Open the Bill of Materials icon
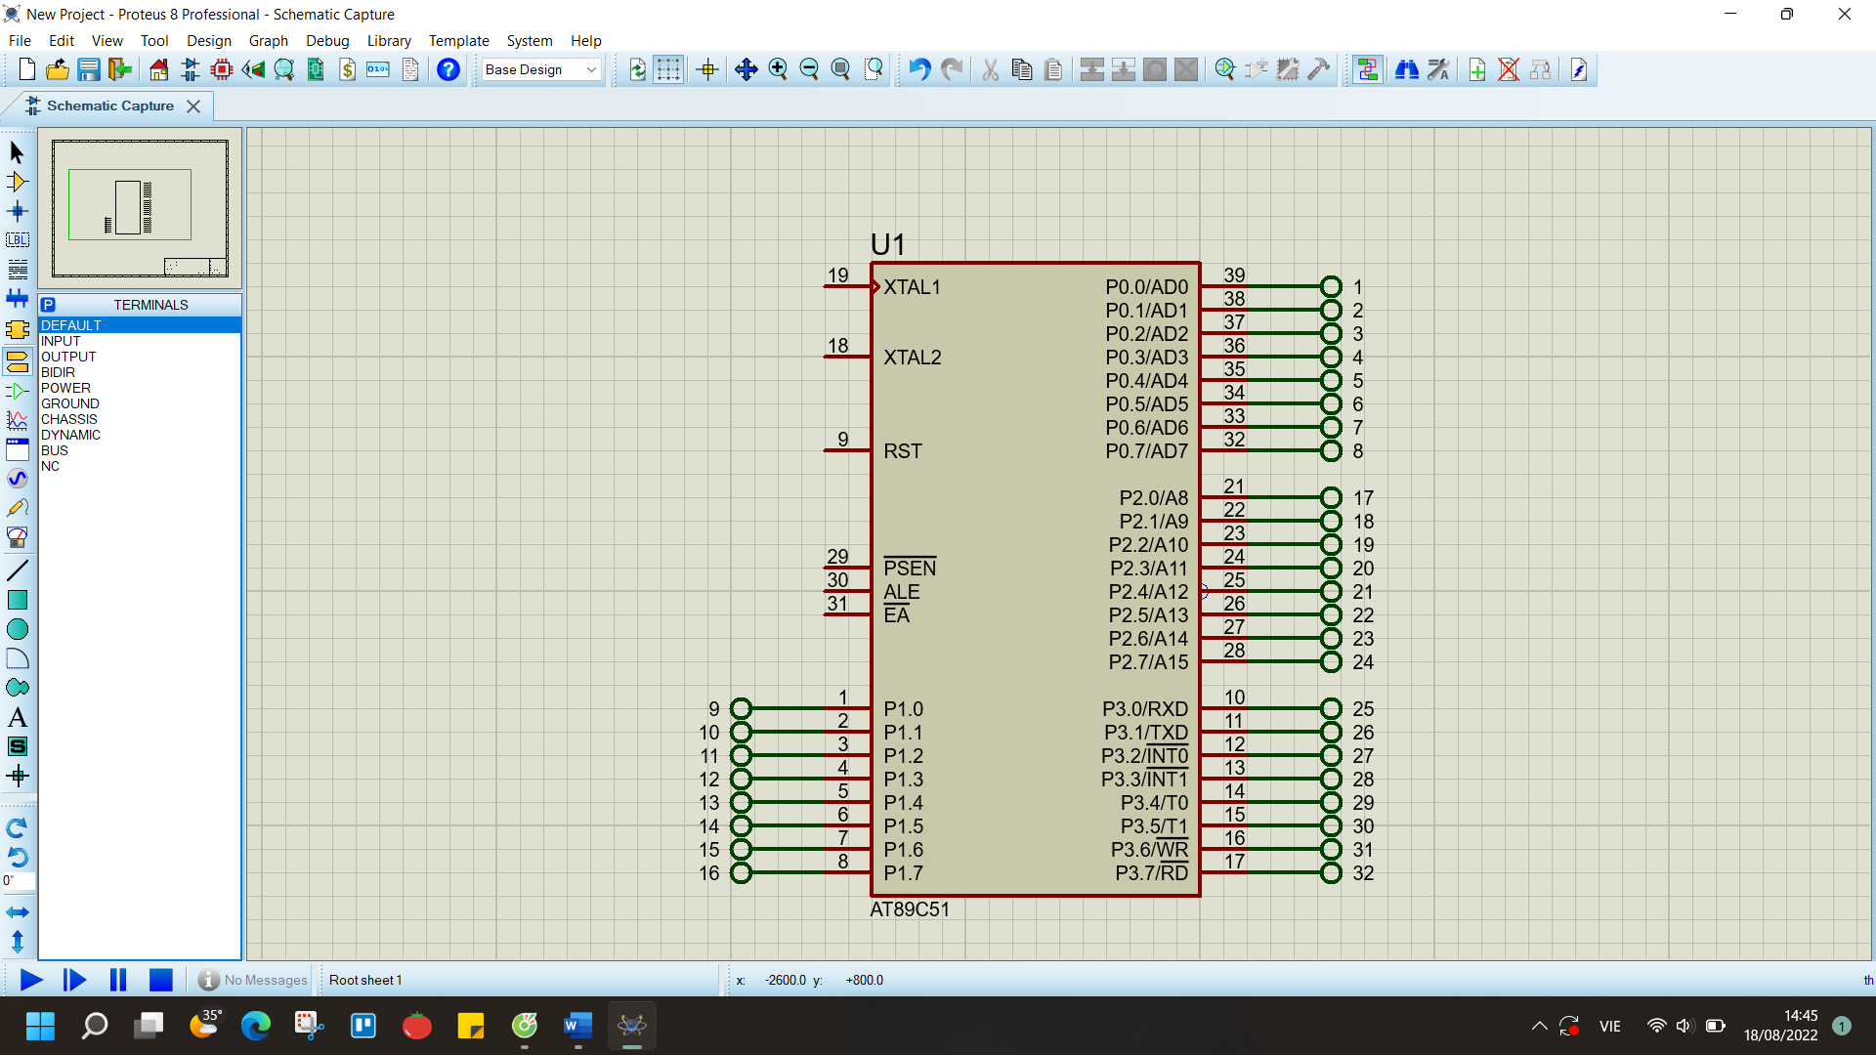The height and width of the screenshot is (1055, 1876). pos(347,69)
